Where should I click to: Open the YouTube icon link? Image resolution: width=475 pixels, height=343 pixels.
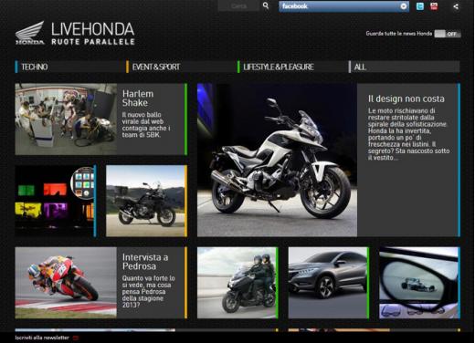434,6
